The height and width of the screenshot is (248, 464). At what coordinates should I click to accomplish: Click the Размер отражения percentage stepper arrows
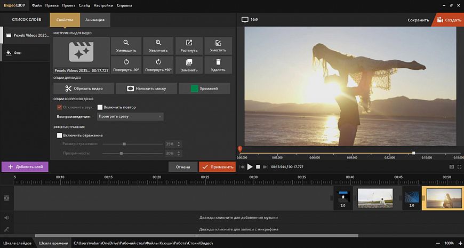(x=179, y=144)
